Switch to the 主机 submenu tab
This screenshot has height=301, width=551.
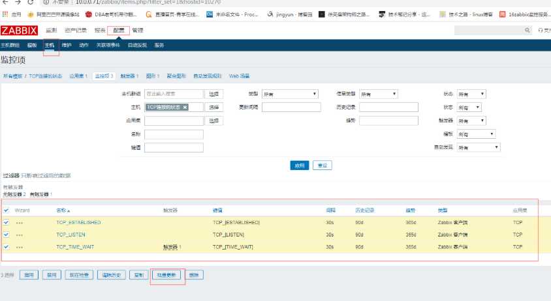pos(50,45)
